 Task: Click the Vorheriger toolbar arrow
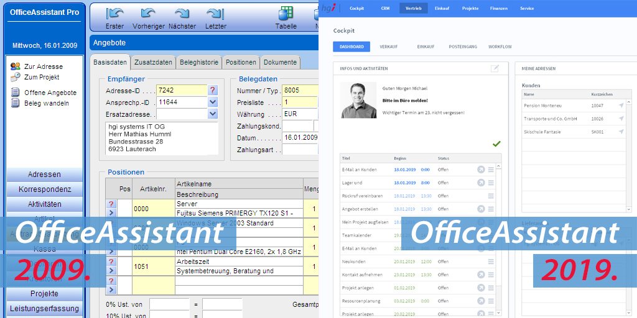[x=148, y=18]
